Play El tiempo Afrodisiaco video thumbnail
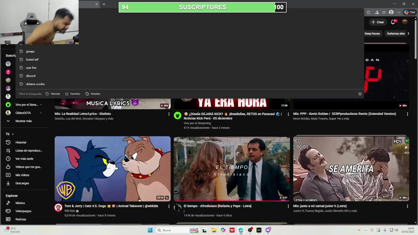The height and width of the screenshot is (235, 418). tap(232, 169)
